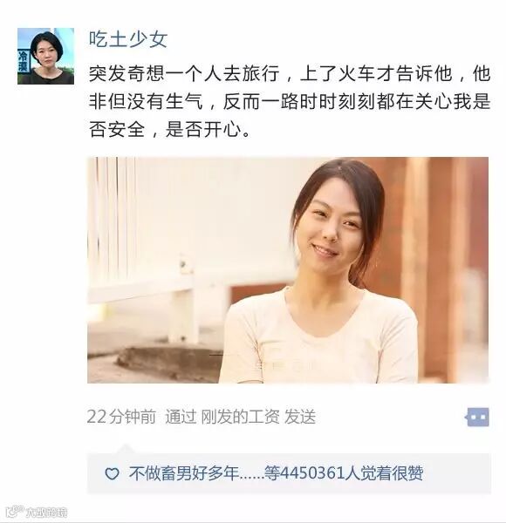Open liker profile 不做畜男好多年
Viewport: 506px width, 523px height.
[x=184, y=473]
